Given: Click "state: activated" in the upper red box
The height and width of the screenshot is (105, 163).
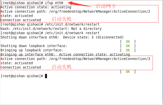Looking at the screenshot, I should pyautogui.click(x=17, y=16).
